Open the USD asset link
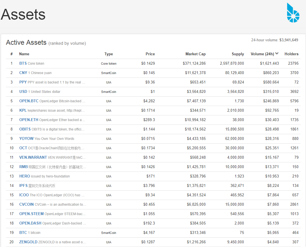 (23, 91)
